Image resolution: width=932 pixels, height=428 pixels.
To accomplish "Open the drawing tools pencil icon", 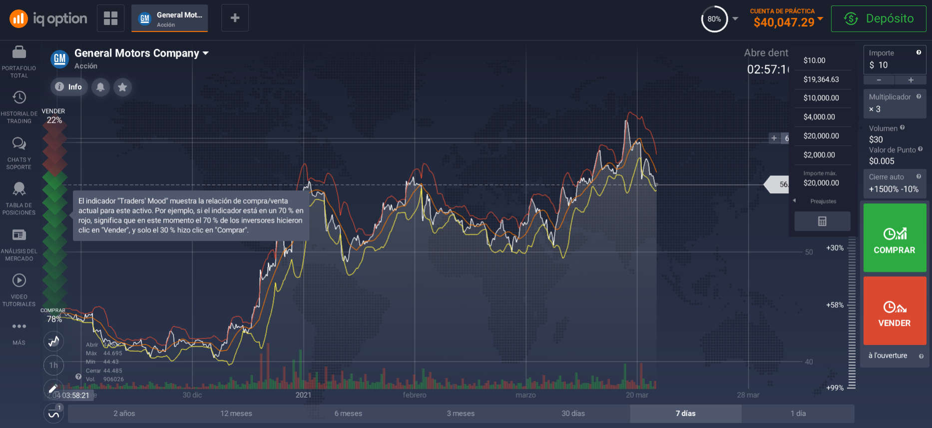I will tap(53, 389).
